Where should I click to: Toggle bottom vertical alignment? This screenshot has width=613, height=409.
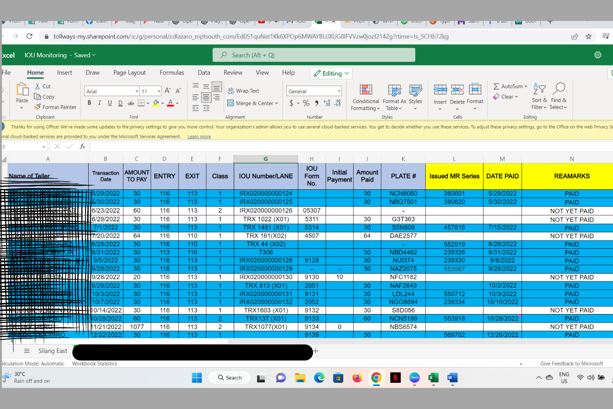point(217,87)
